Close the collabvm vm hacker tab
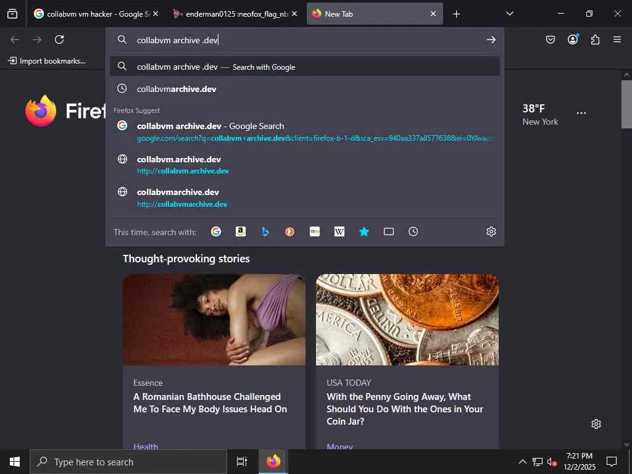 pyautogui.click(x=156, y=14)
